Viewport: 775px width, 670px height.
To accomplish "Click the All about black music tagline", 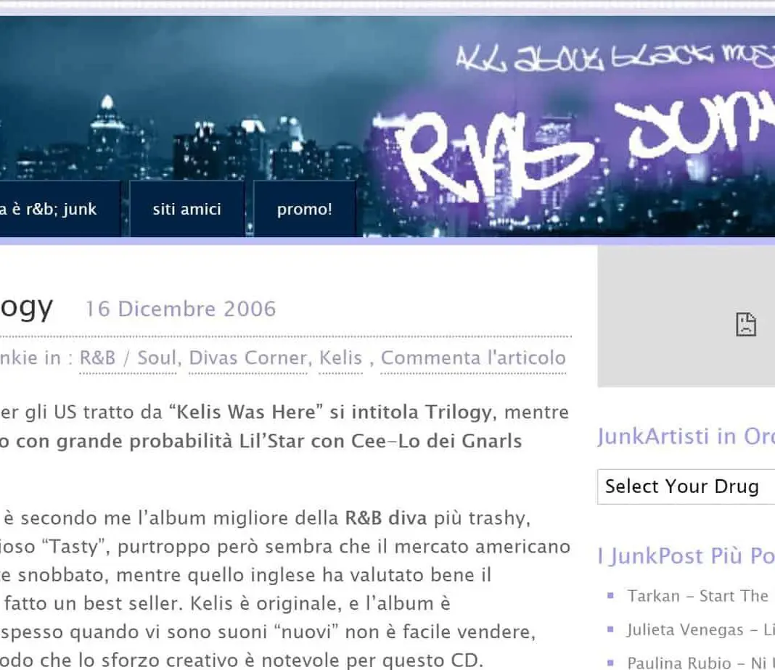I will (615, 57).
